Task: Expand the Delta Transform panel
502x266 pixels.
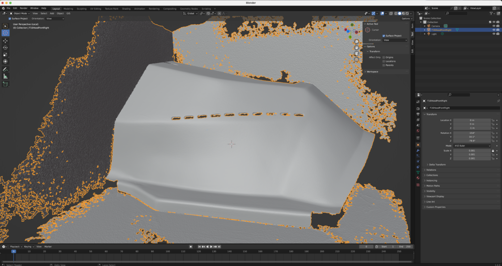Action: pos(437,164)
